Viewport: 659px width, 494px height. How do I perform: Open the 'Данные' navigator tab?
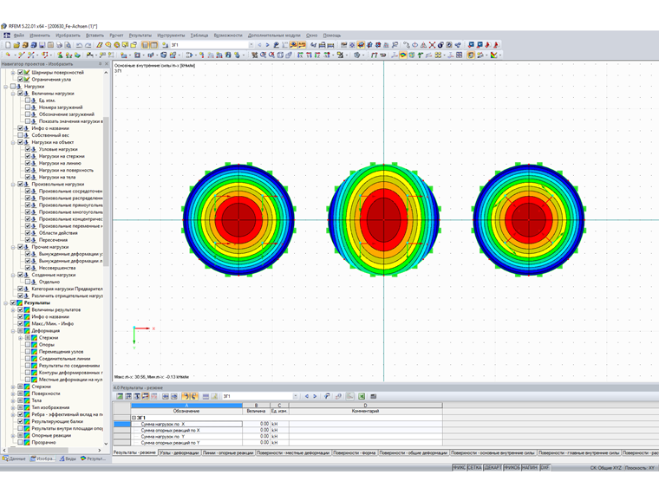click(14, 458)
